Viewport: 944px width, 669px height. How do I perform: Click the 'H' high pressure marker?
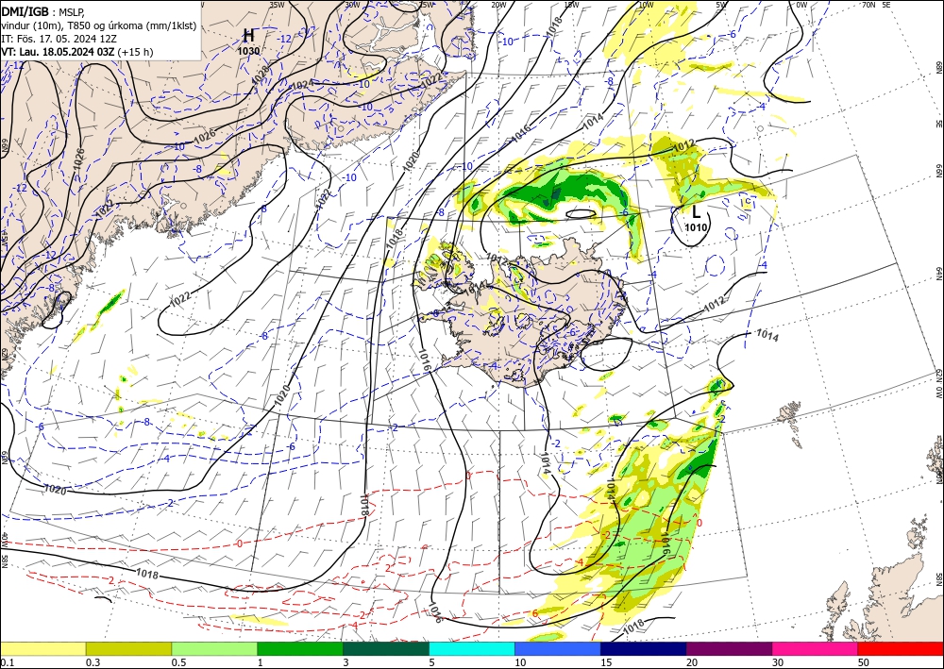[x=248, y=35]
